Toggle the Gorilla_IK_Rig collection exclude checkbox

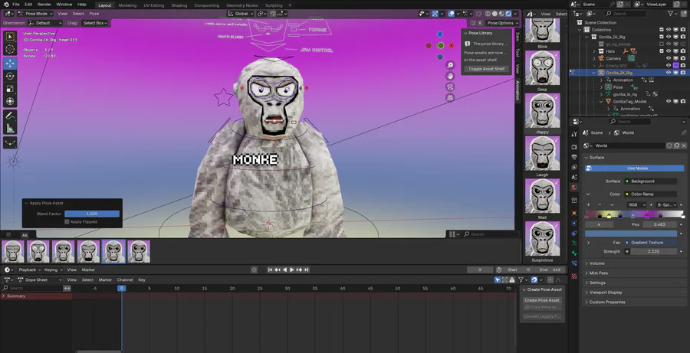click(662, 37)
